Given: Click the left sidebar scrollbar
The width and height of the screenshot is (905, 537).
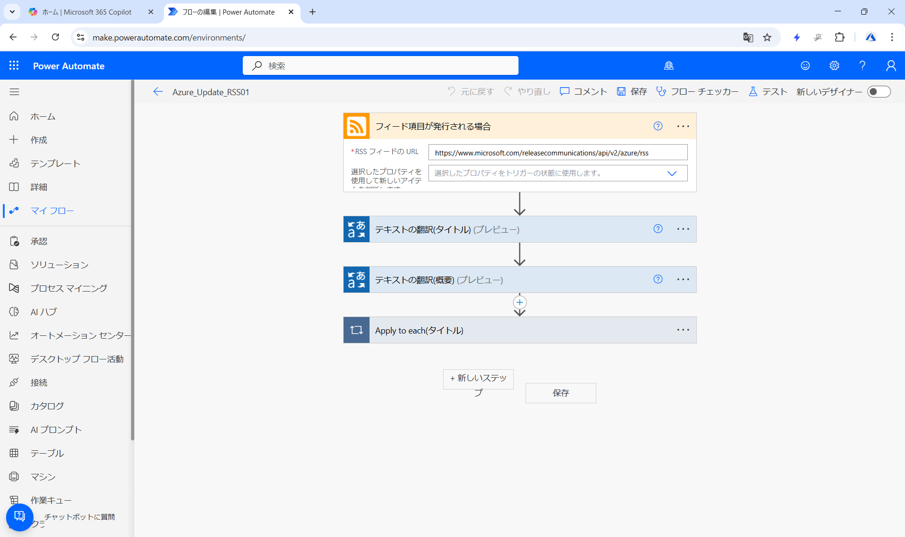Looking at the screenshot, I should [132, 259].
